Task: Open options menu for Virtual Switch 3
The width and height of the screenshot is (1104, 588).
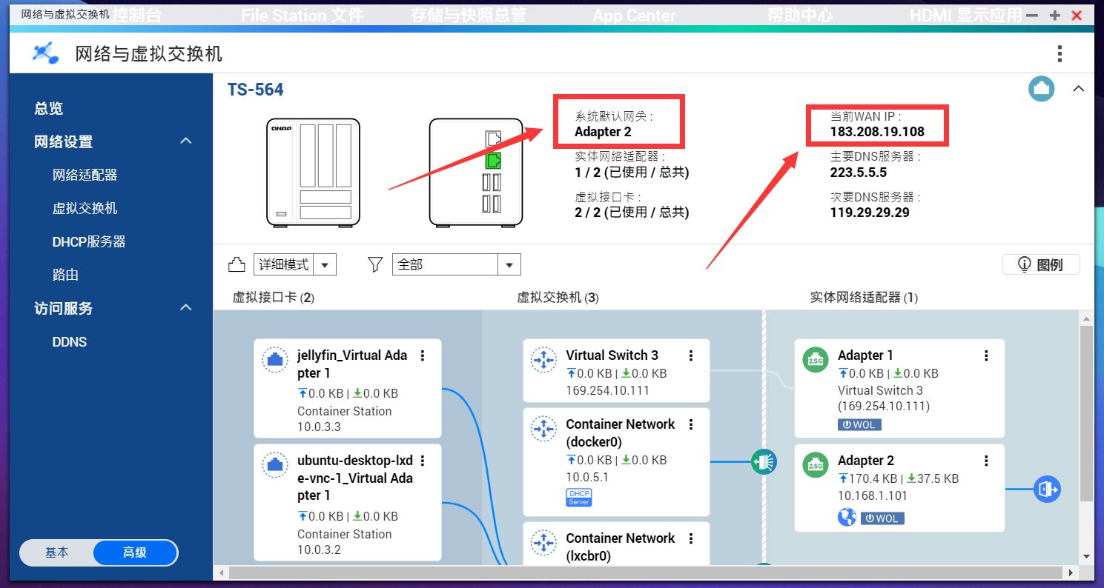Action: click(691, 355)
